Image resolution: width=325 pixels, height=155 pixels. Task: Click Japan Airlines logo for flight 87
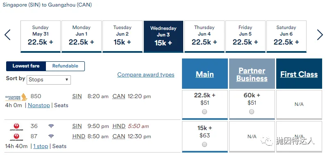[x=16, y=137]
